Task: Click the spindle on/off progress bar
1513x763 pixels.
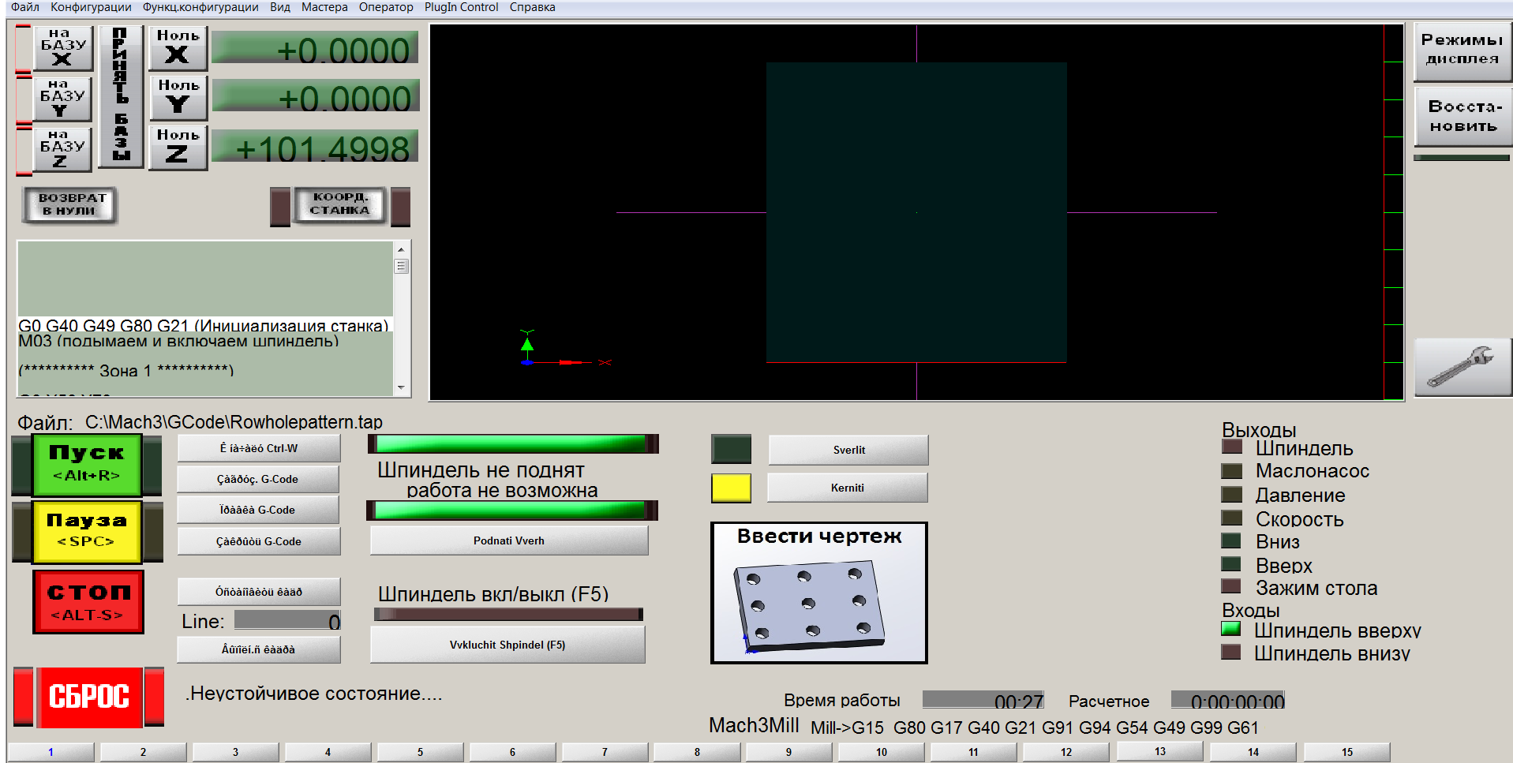Action: [x=508, y=614]
